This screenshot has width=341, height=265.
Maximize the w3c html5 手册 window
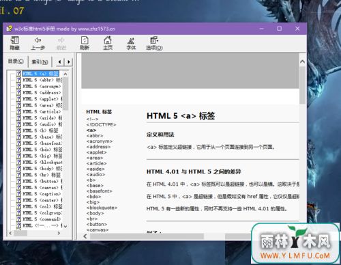click(x=280, y=29)
